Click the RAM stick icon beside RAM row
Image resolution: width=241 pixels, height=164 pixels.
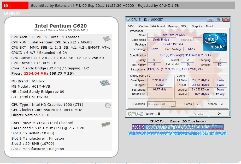pyautogui.click(x=106, y=124)
